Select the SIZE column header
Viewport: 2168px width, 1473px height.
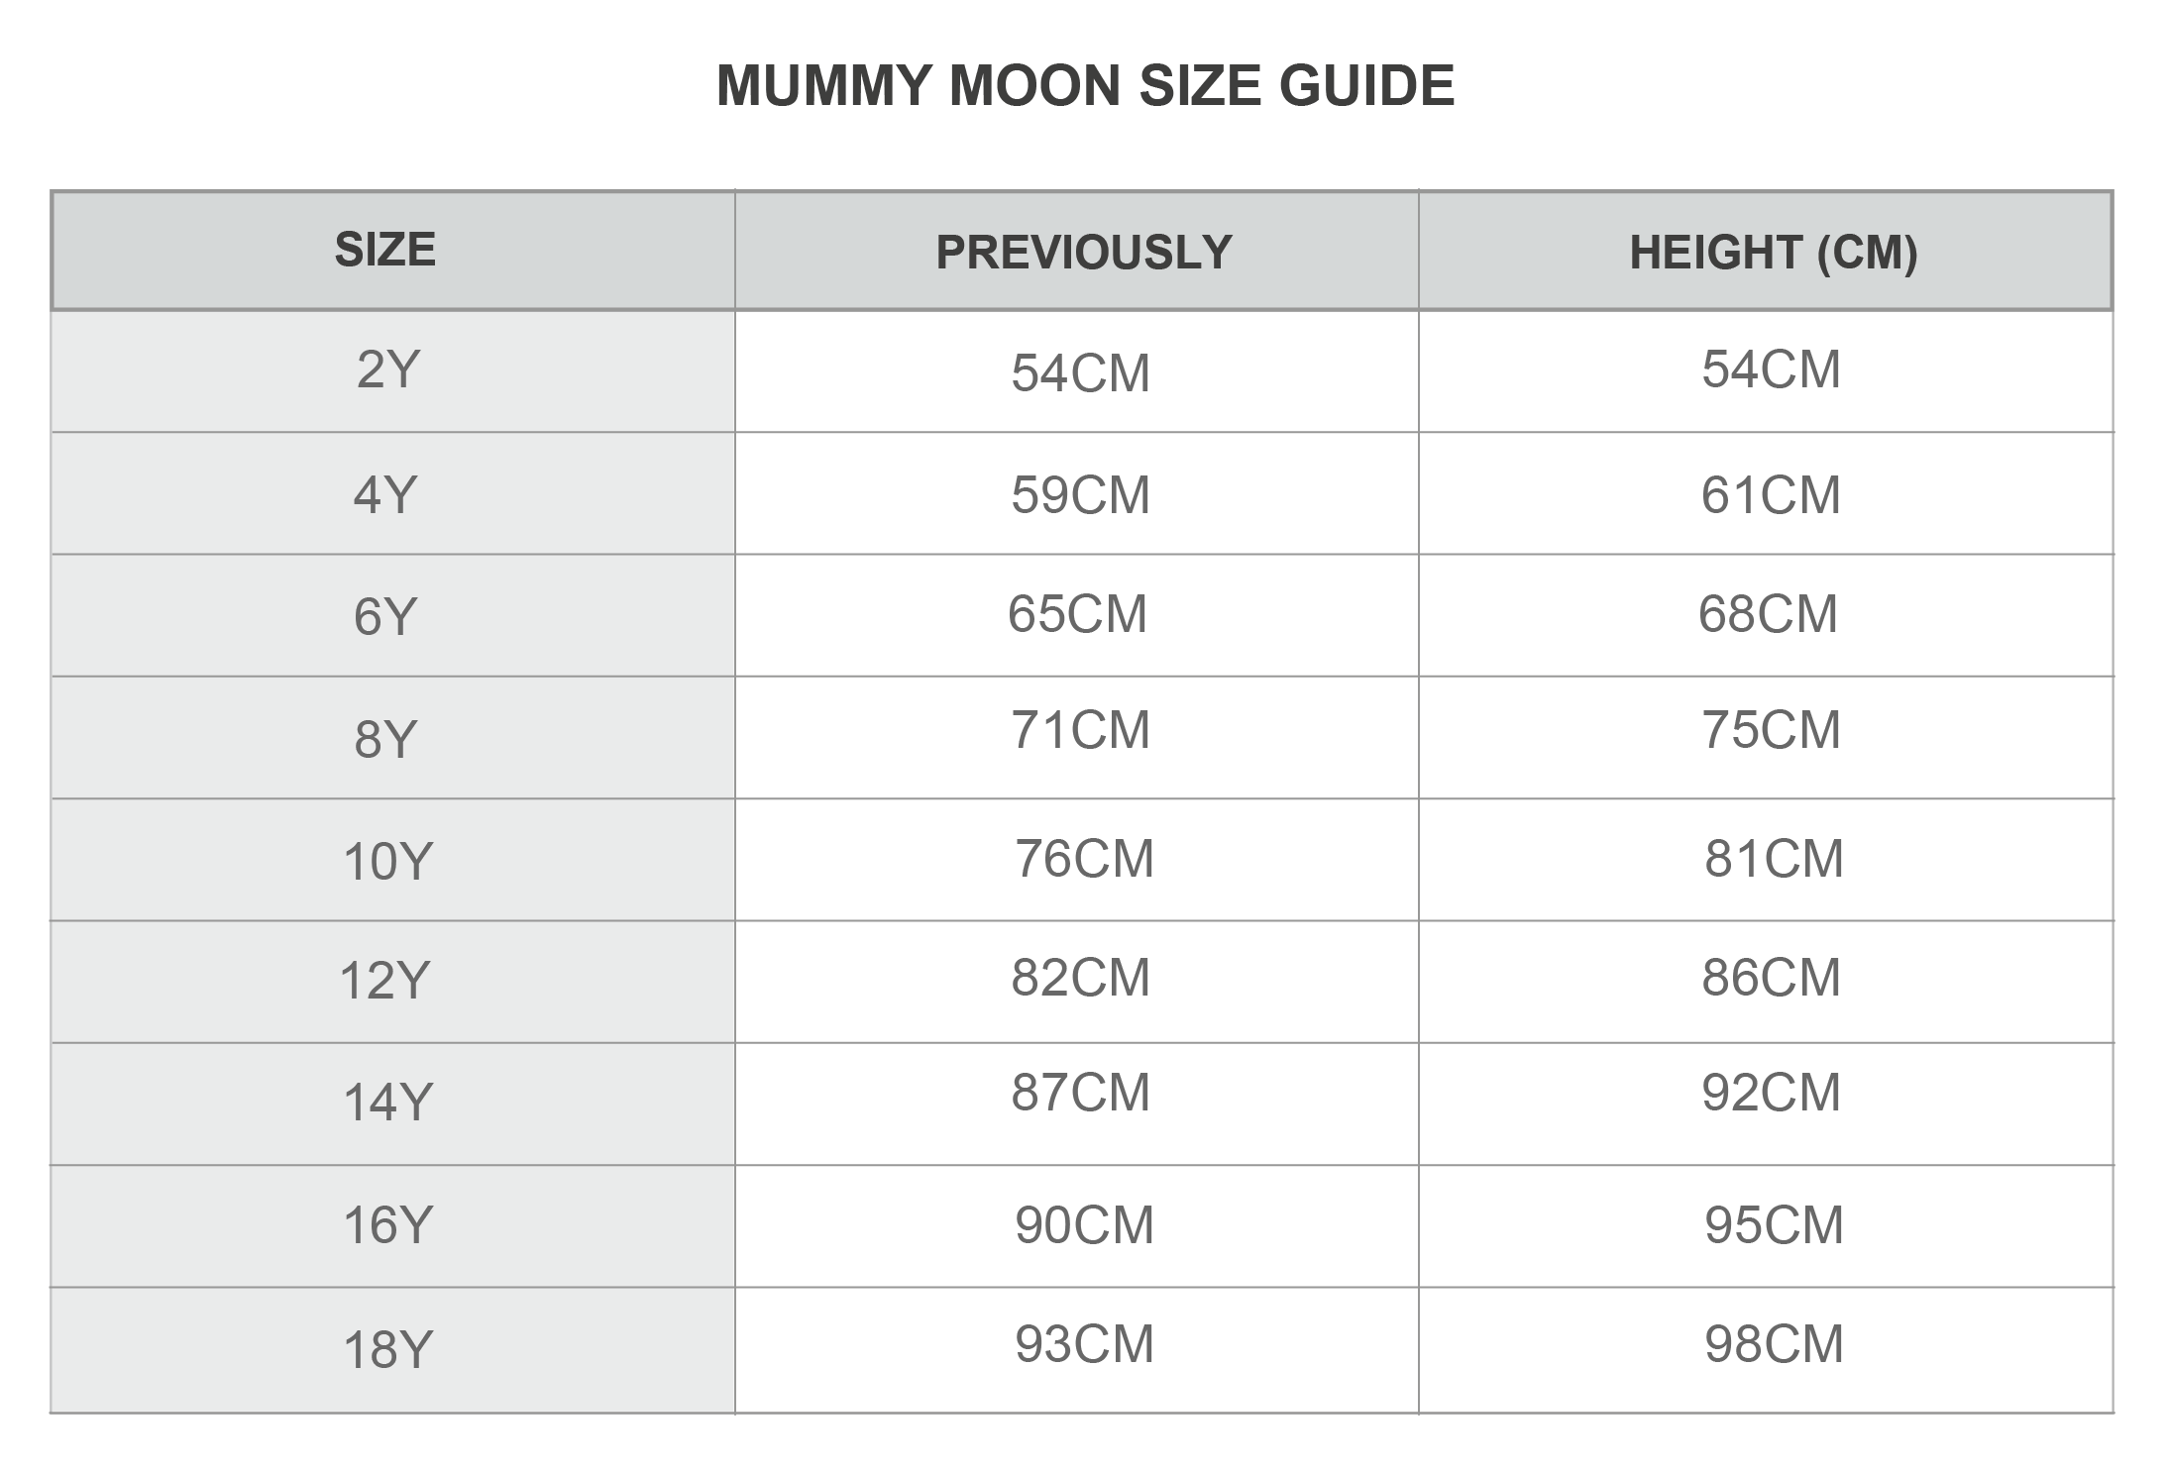(385, 250)
